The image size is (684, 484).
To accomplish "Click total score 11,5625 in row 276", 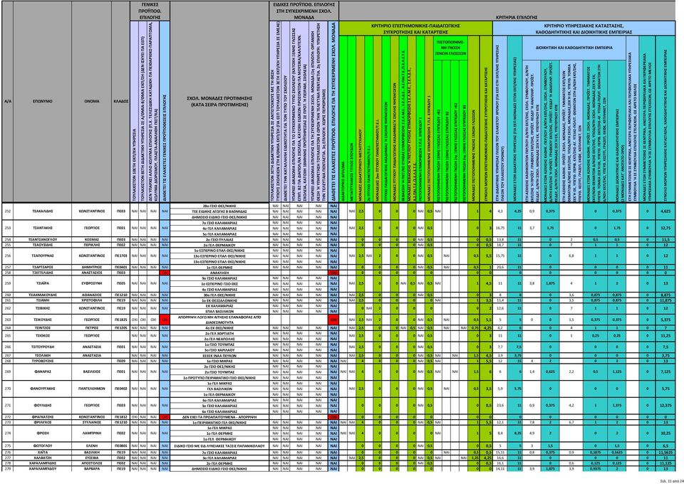I will (665, 453).
